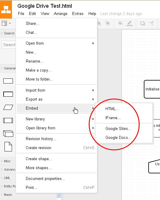
Task: Click the orange draw.io logo icon
Action: pos(6,10)
